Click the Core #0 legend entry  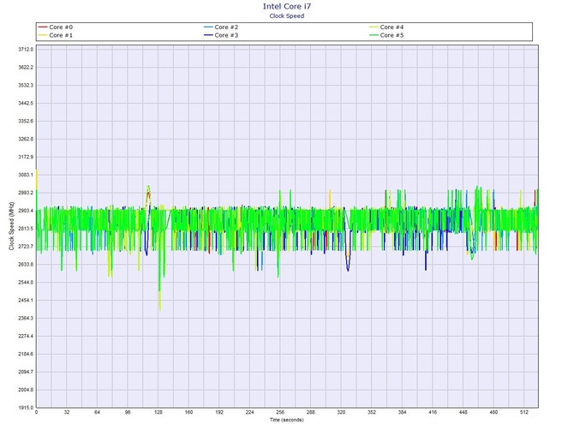tap(56, 27)
